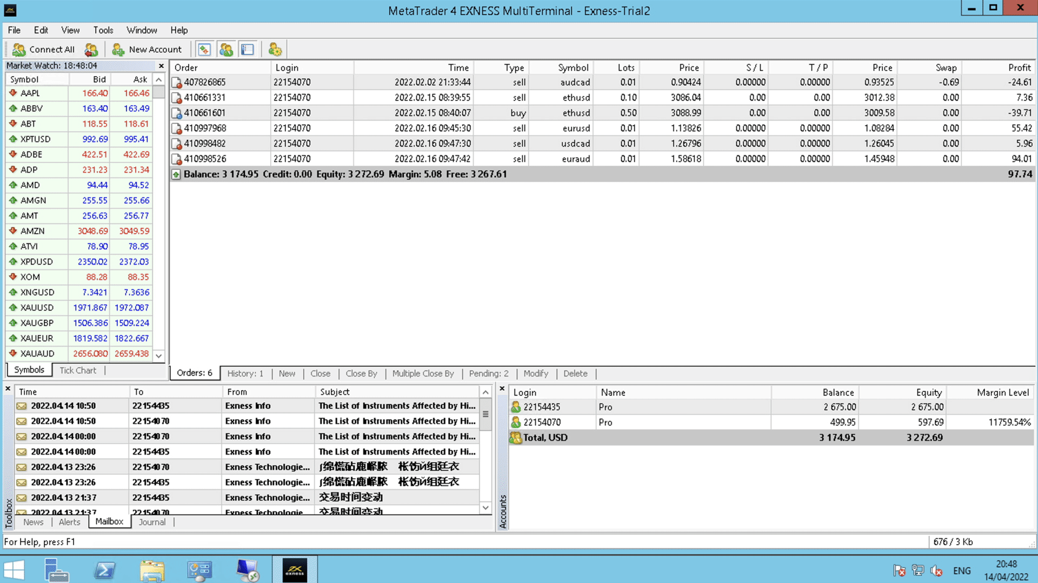The height and width of the screenshot is (583, 1038).
Task: Open the Help menu
Action: (x=179, y=30)
